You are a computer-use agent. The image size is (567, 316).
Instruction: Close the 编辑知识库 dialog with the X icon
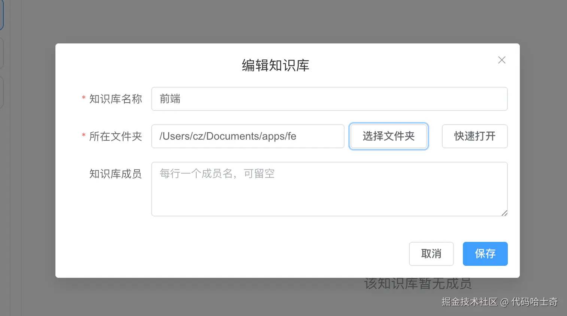501,60
